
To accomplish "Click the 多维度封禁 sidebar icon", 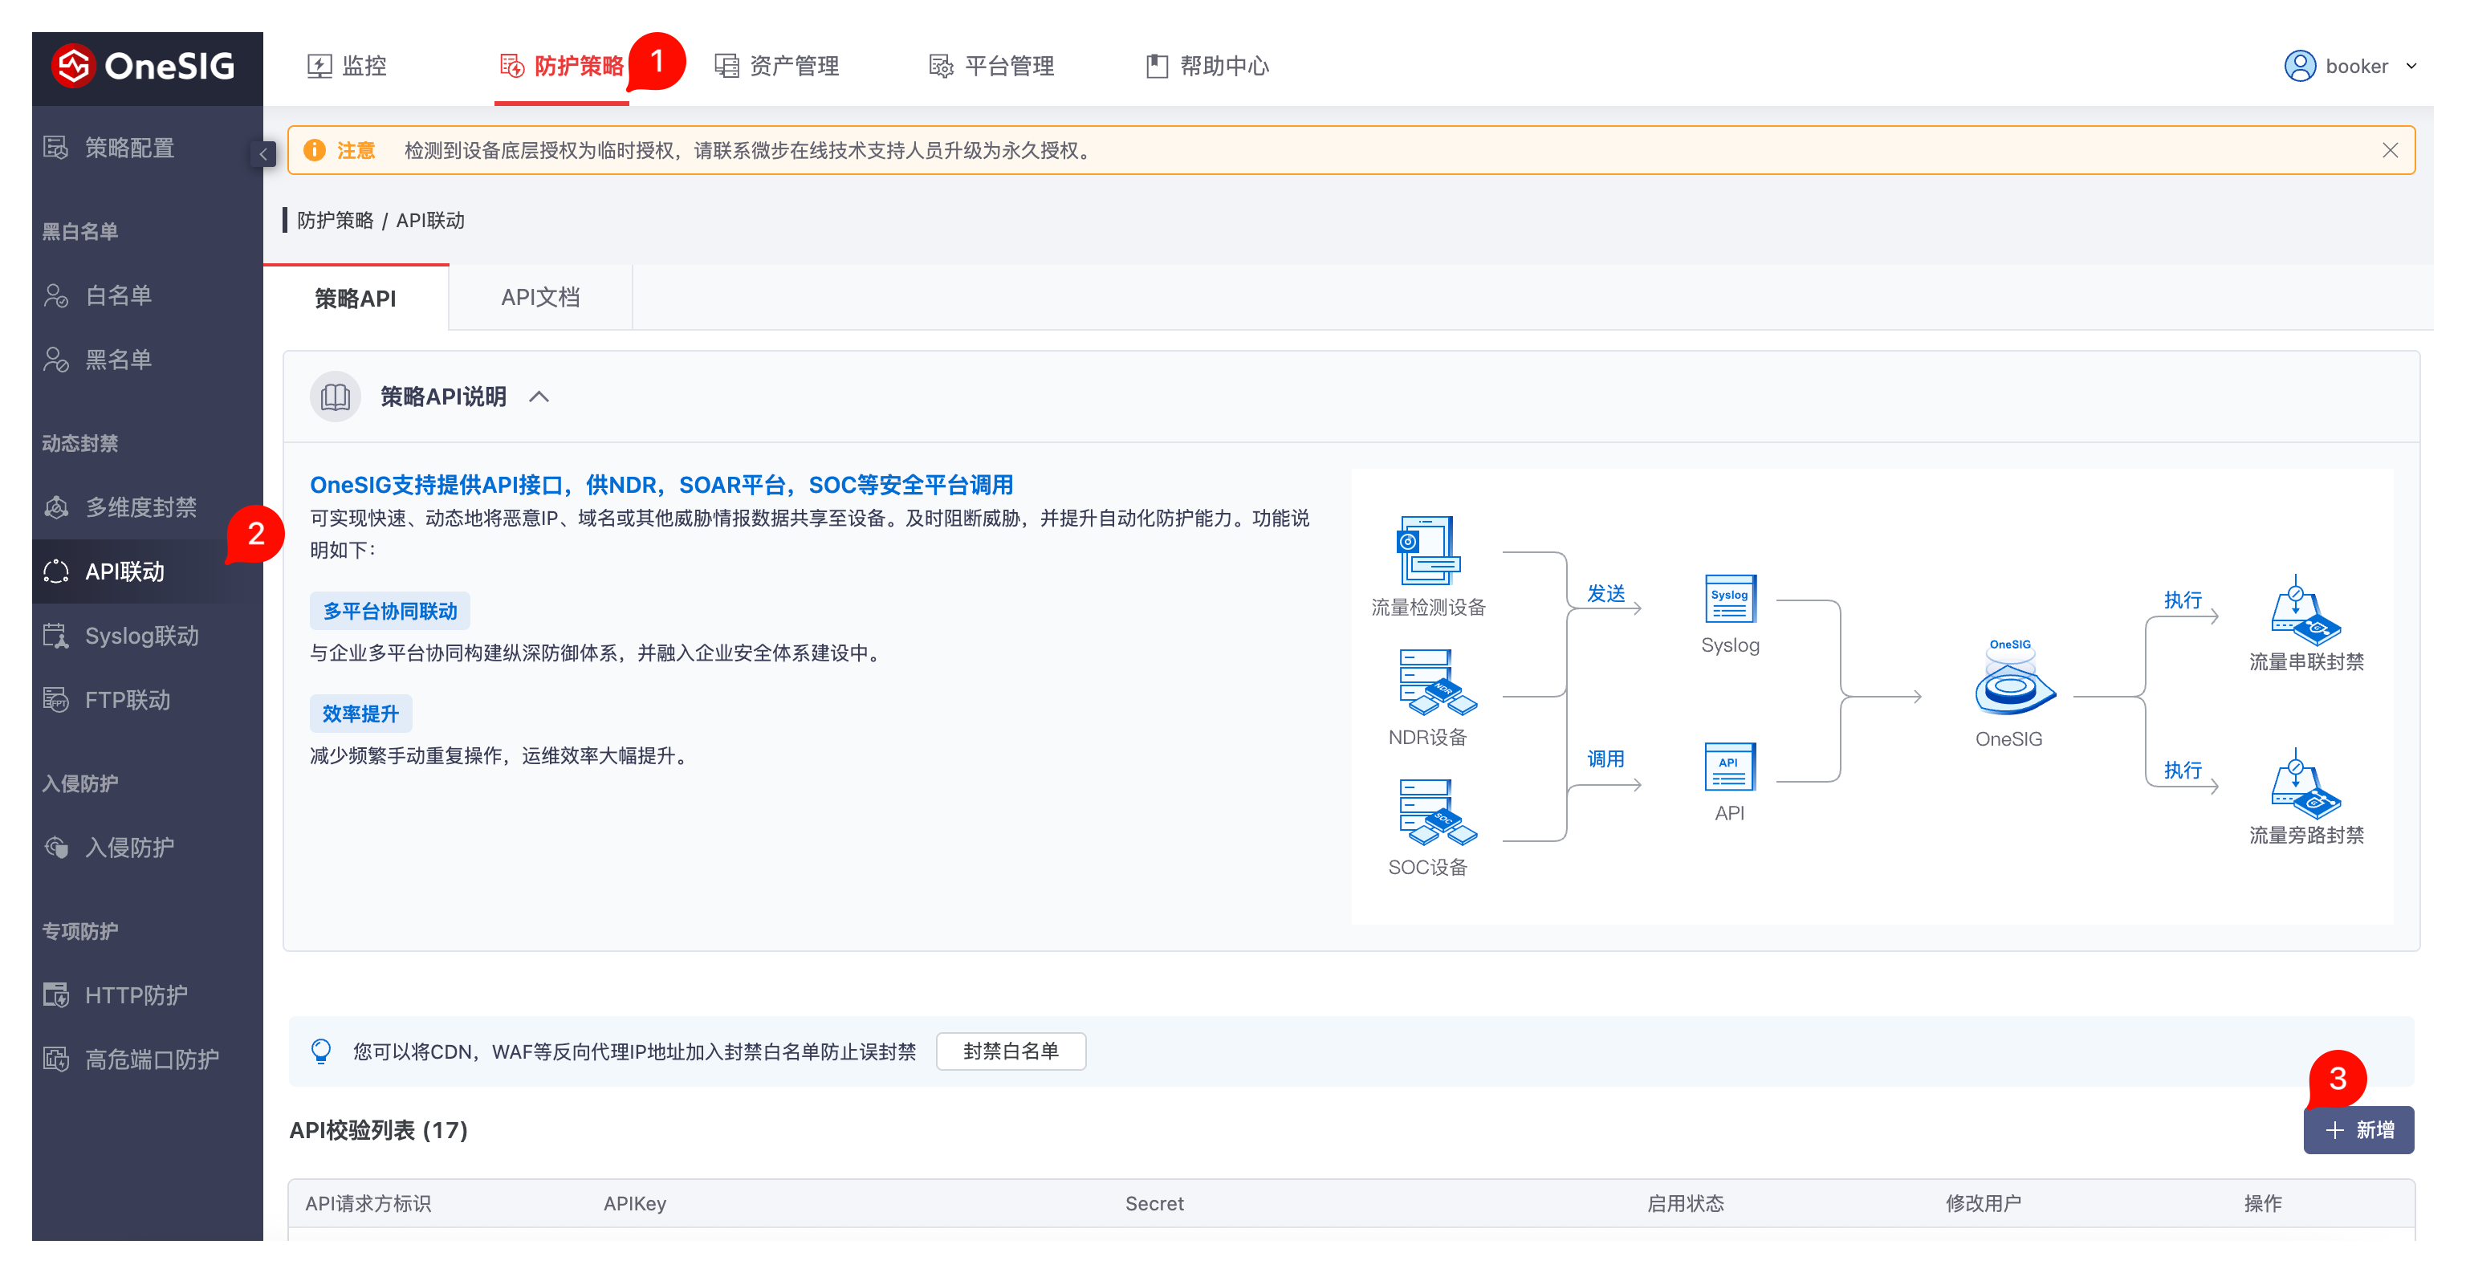I will 55,506.
